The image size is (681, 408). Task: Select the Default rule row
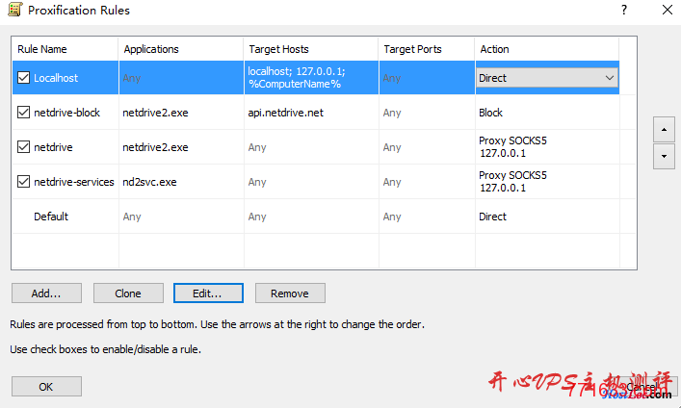click(51, 217)
